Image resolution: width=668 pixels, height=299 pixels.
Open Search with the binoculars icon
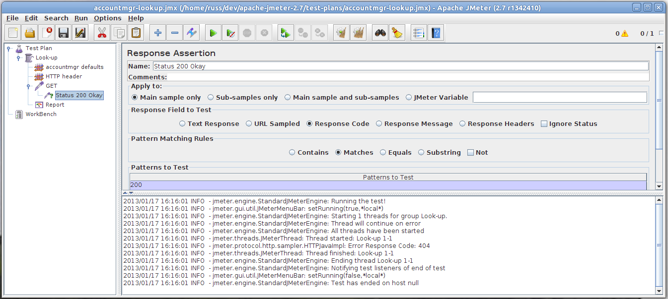380,33
